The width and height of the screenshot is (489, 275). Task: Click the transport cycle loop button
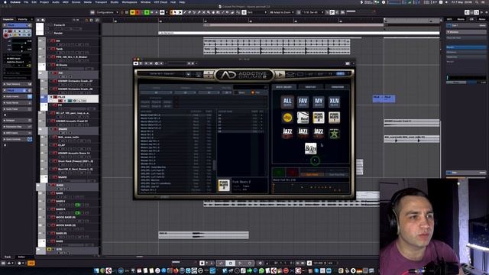click(221, 263)
